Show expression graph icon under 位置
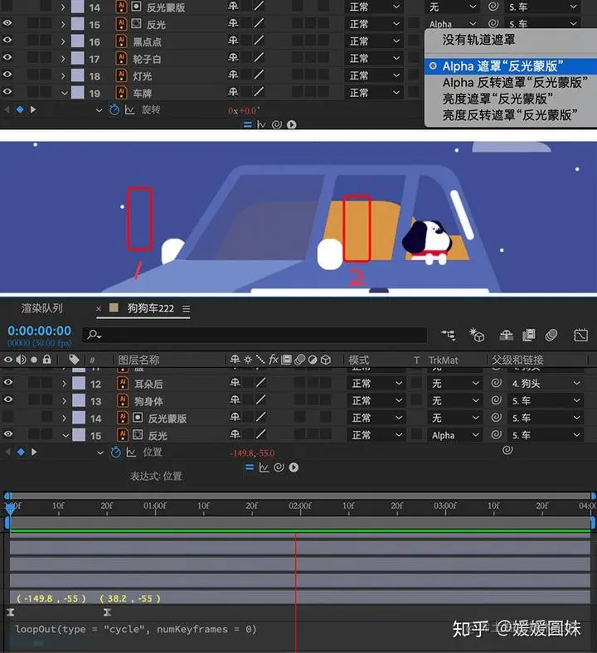 264,467
